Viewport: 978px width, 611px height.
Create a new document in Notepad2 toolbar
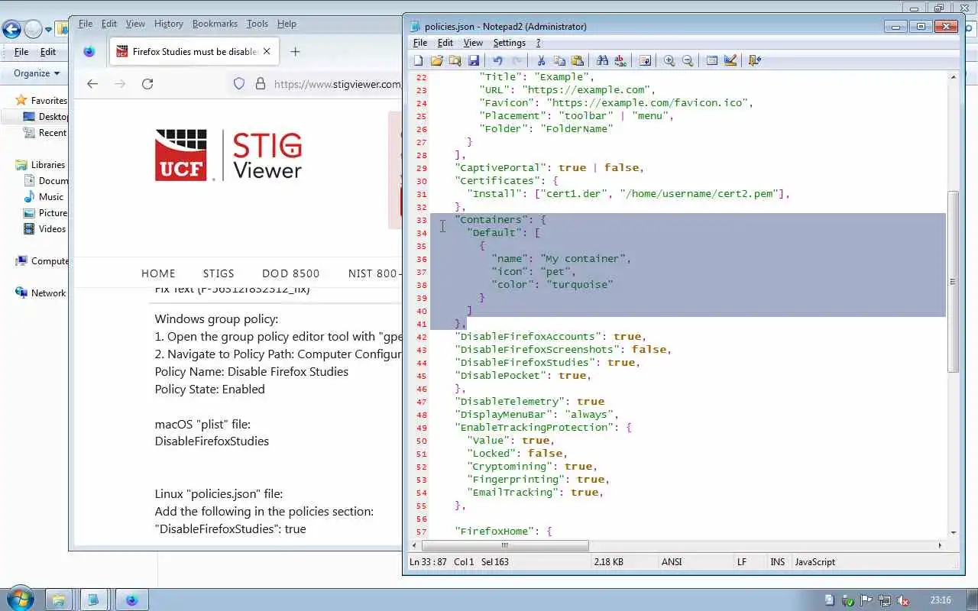pos(419,60)
